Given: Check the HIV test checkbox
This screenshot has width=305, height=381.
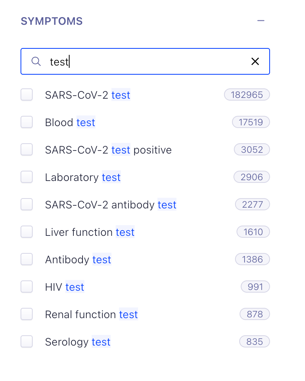Looking at the screenshot, I should coord(27,287).
